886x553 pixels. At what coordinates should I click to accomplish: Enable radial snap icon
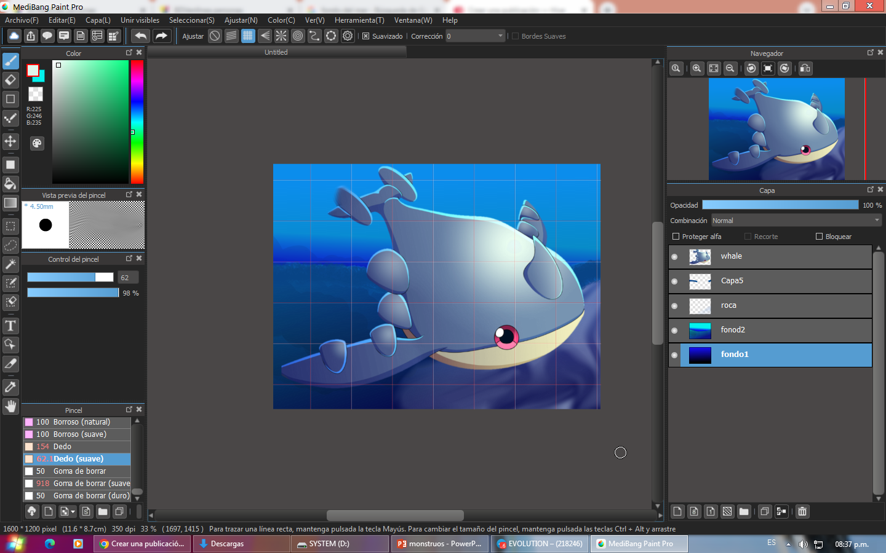click(281, 36)
